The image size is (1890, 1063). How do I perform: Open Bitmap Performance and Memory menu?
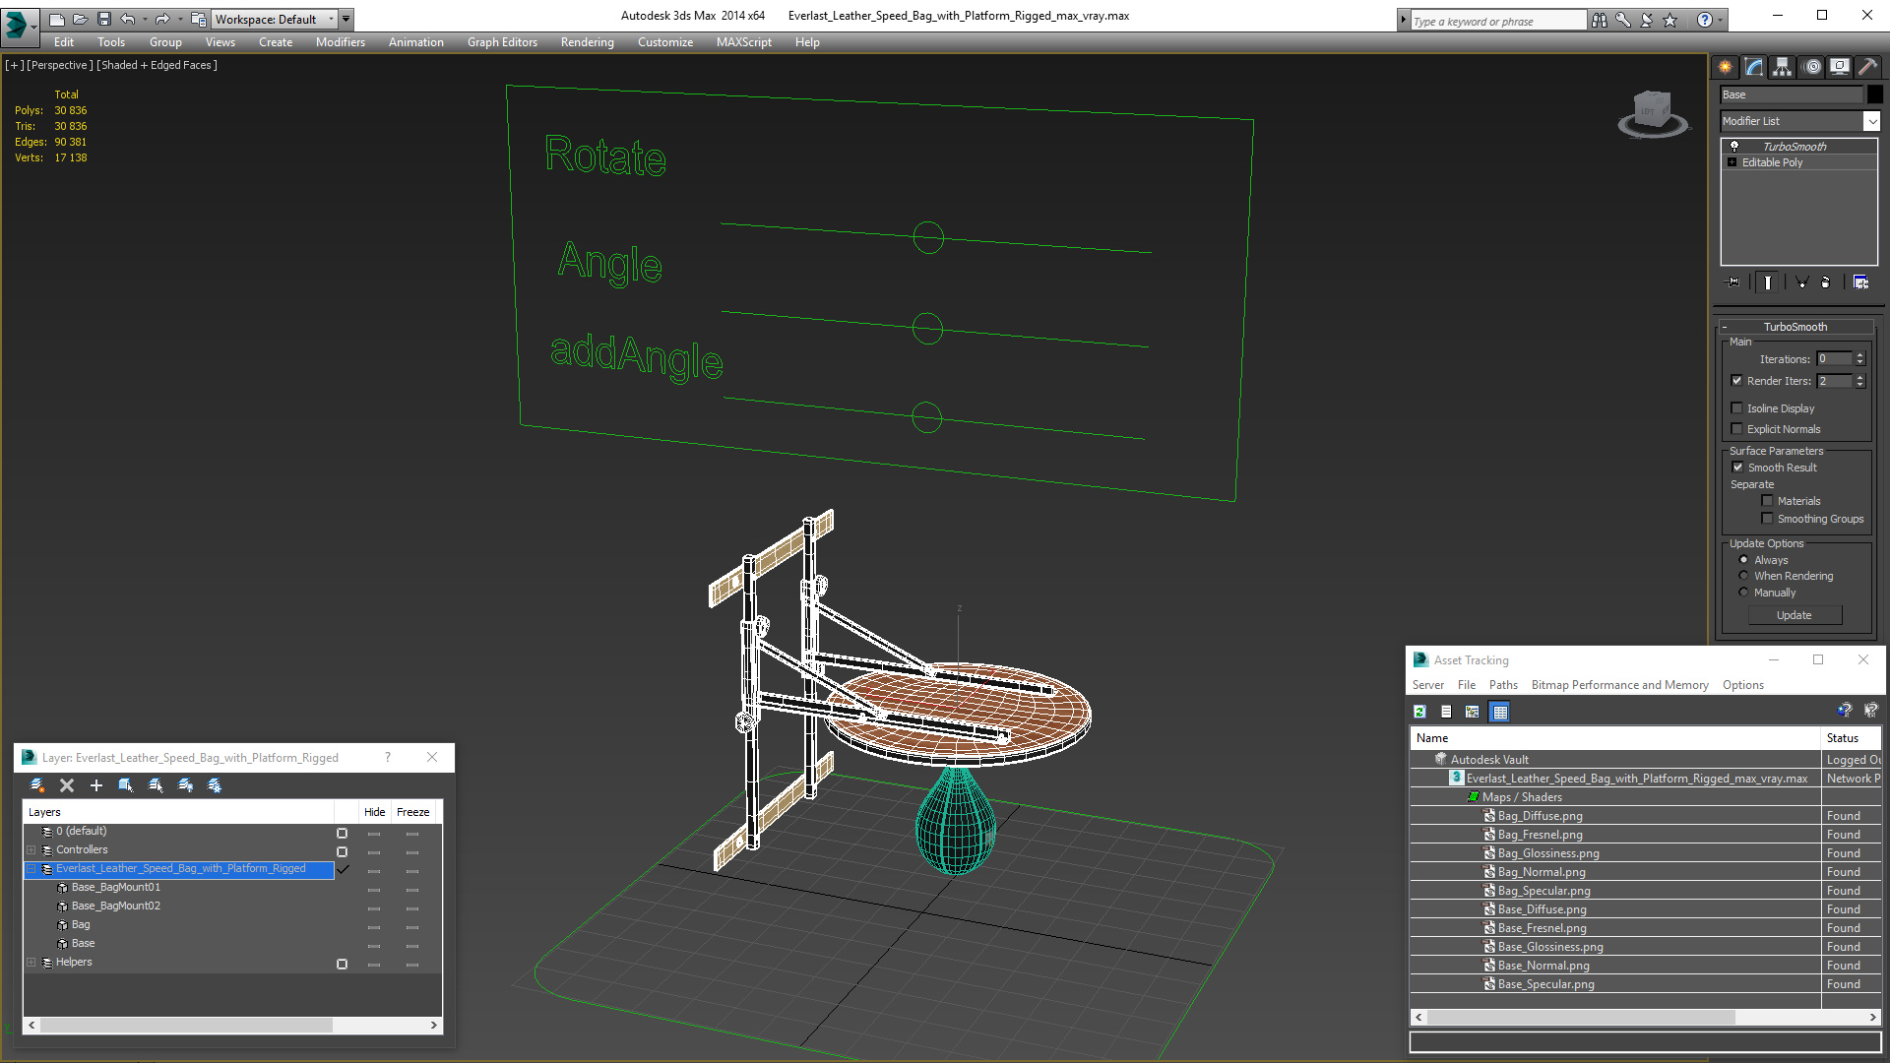click(x=1619, y=685)
